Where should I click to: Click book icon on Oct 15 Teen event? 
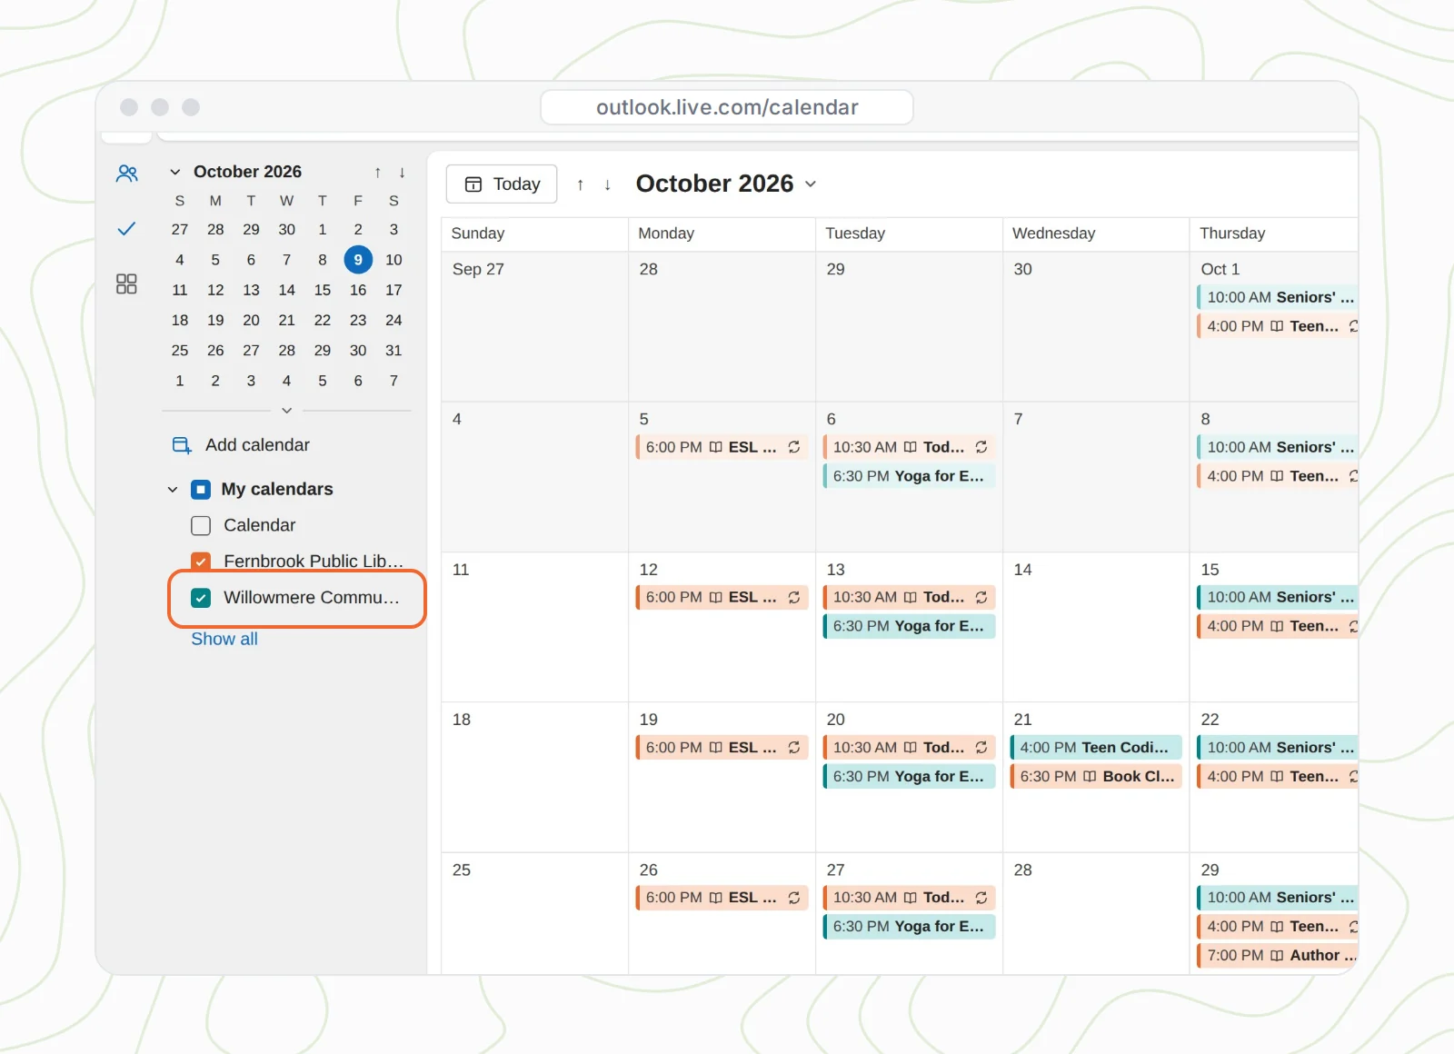1277,626
